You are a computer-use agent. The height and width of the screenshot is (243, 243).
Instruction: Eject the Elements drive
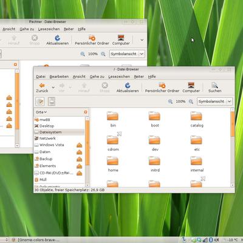click(80, 166)
